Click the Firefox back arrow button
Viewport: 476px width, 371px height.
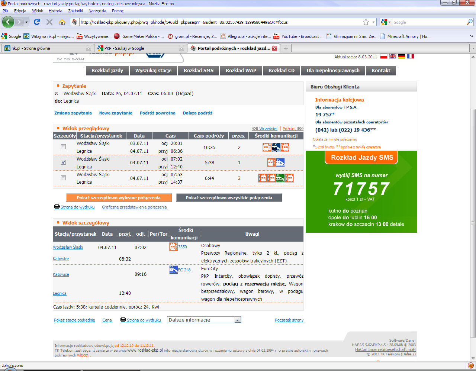8,22
